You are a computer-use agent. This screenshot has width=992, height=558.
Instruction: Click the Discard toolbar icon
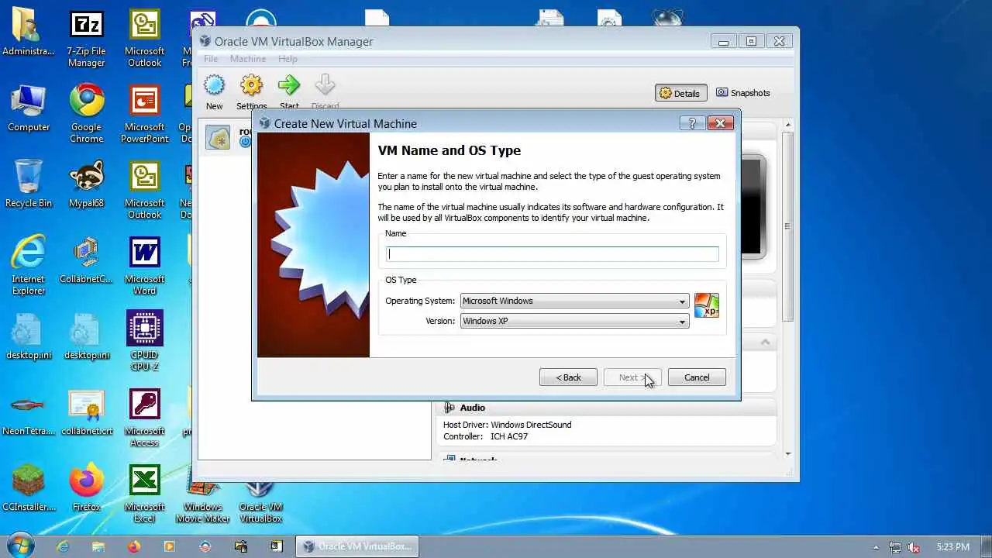(x=325, y=87)
